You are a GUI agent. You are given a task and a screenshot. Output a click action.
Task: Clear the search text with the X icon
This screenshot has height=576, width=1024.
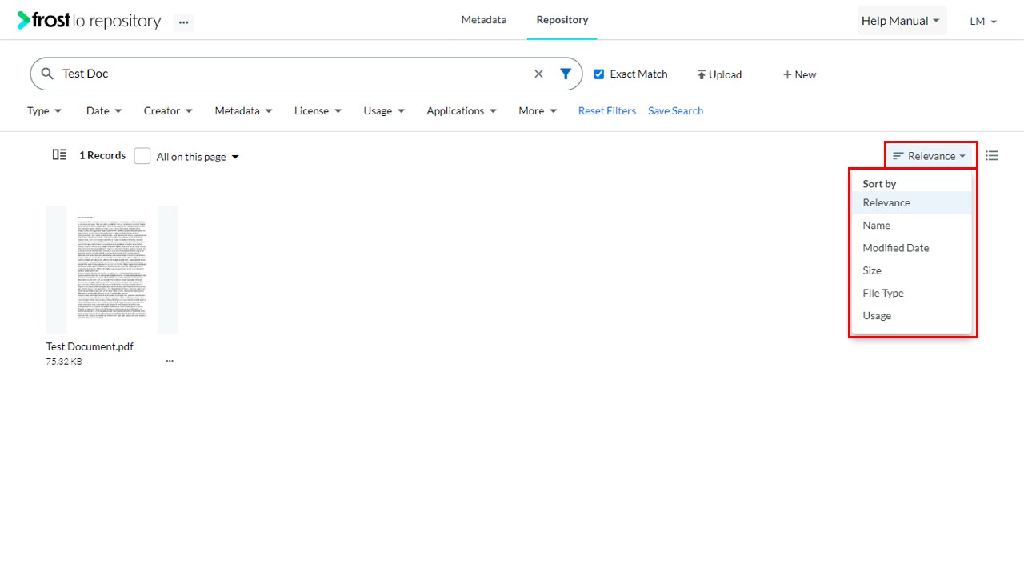pos(538,74)
